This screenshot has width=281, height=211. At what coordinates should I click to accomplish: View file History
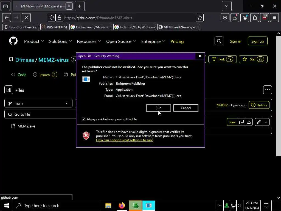tap(259, 105)
